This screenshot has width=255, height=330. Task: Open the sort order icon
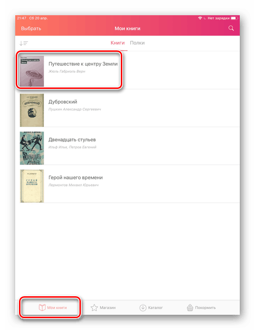(x=24, y=43)
